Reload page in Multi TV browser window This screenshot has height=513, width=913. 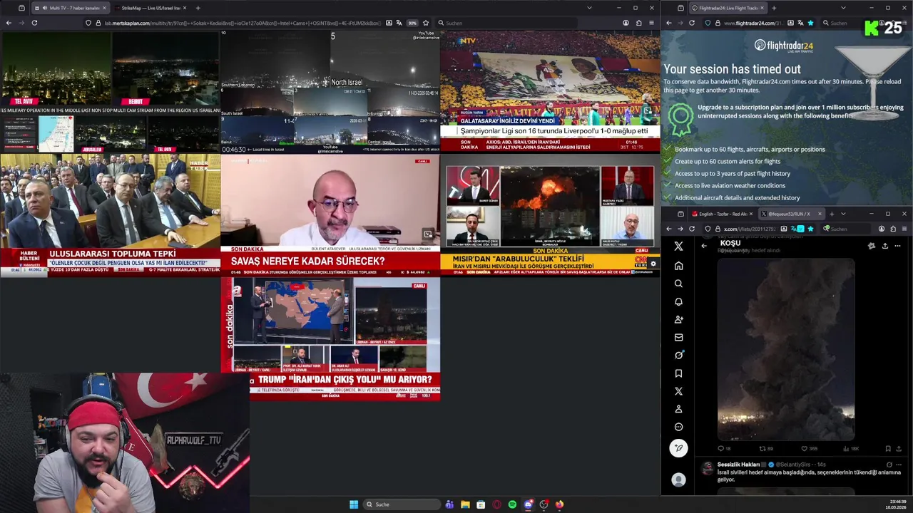coord(34,23)
